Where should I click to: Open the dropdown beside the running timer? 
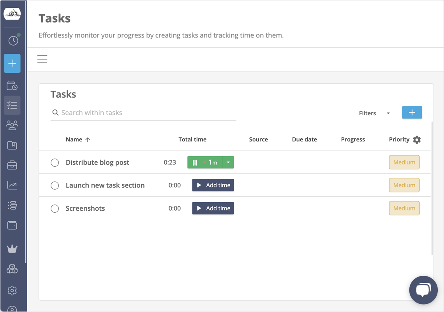[x=228, y=162]
